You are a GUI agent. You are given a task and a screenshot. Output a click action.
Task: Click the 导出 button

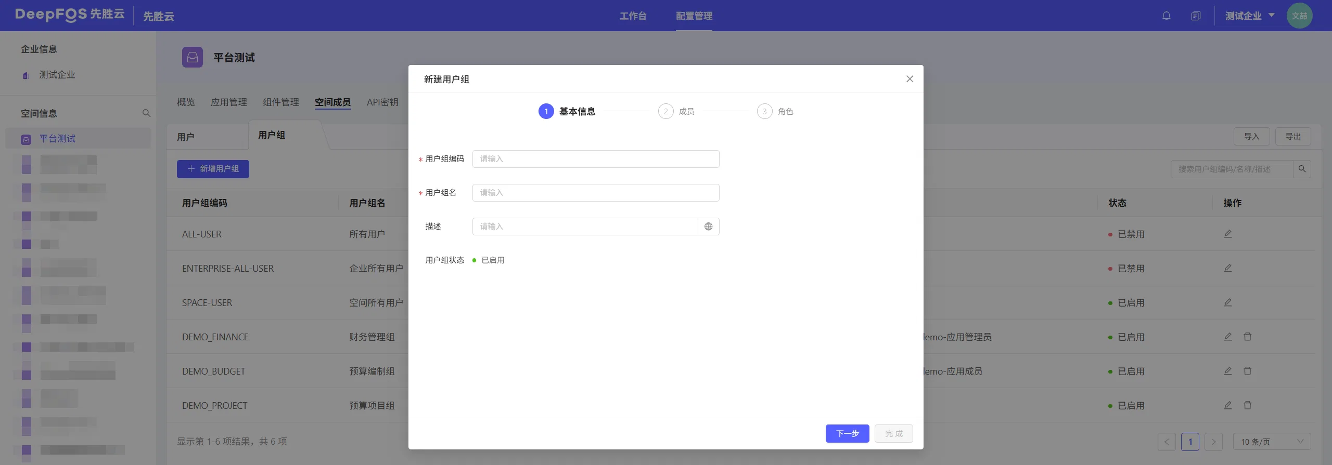(1293, 137)
